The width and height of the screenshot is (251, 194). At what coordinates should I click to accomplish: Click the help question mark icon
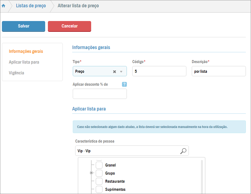[124, 84]
